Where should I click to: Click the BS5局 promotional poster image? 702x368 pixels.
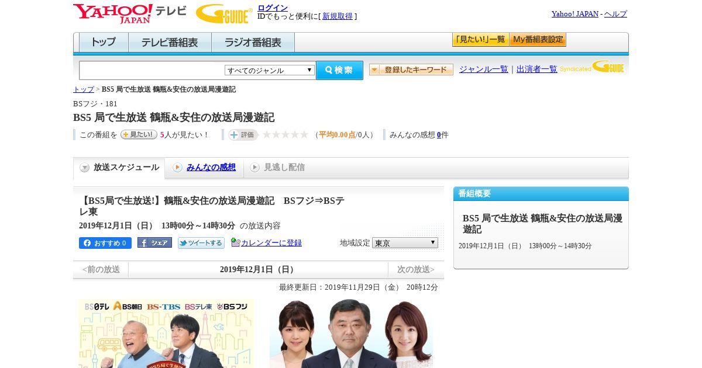pos(167,334)
